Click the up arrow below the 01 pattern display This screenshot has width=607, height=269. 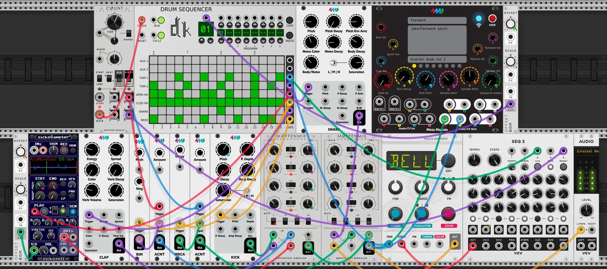pyautogui.click(x=202, y=40)
